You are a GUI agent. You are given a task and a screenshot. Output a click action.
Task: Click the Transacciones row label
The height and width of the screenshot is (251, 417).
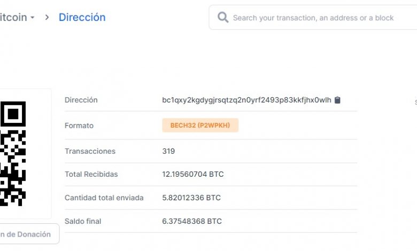pos(90,151)
